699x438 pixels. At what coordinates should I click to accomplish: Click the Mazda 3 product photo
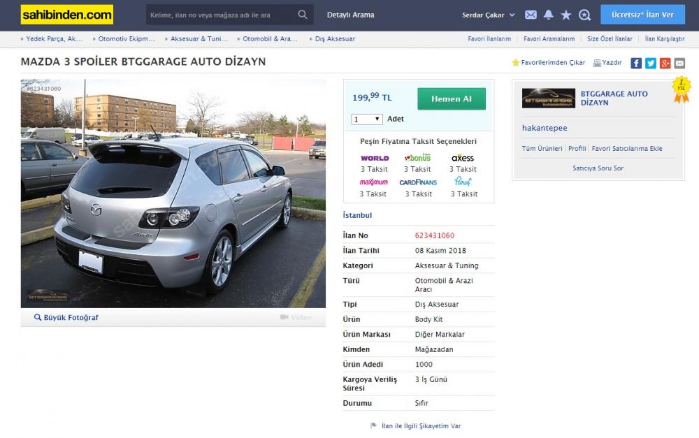(x=173, y=194)
